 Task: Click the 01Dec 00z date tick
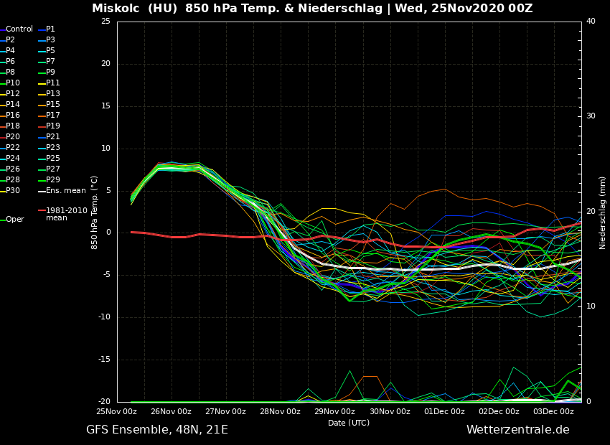(x=444, y=412)
